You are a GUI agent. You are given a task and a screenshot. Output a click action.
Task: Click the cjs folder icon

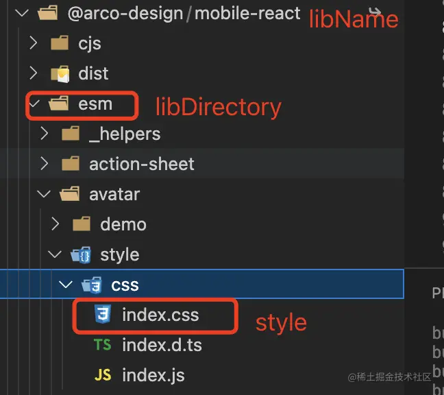click(60, 43)
